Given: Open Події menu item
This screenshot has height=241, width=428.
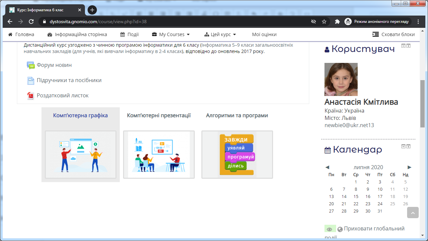Looking at the screenshot, I should click(x=129, y=34).
